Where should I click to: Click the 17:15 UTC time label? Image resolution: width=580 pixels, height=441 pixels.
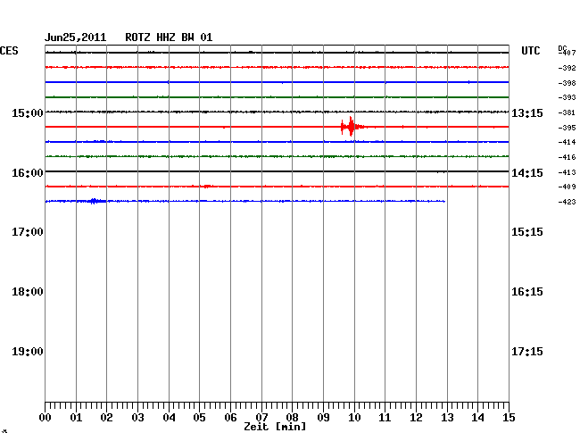[527, 352]
